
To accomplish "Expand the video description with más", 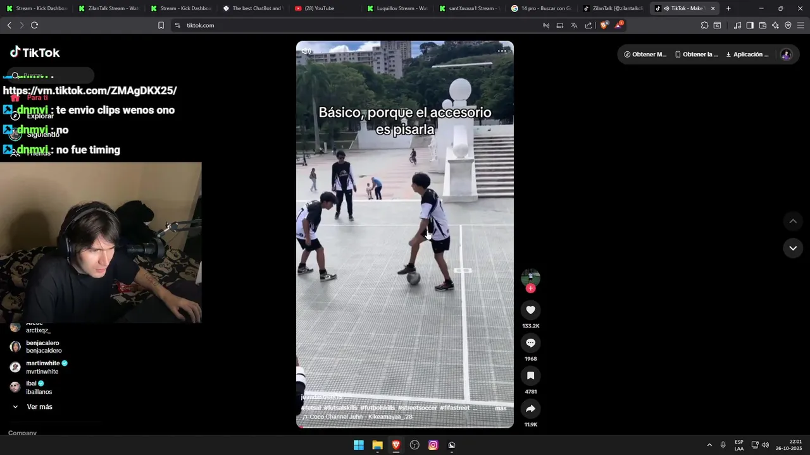I will 501,408.
